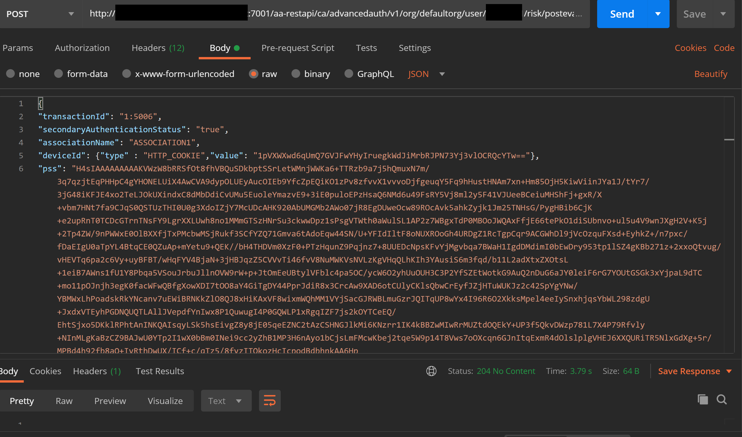Click the word-wrap icon in response toolbar
The width and height of the screenshot is (742, 437).
(269, 401)
